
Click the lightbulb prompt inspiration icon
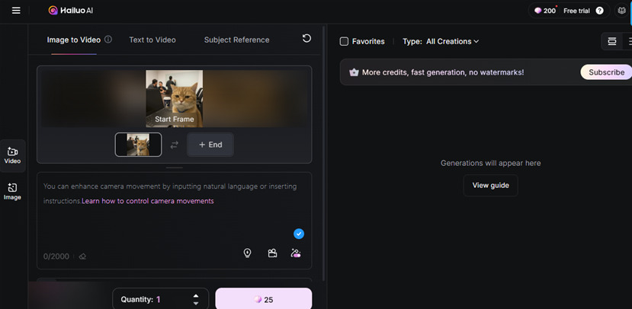click(247, 253)
